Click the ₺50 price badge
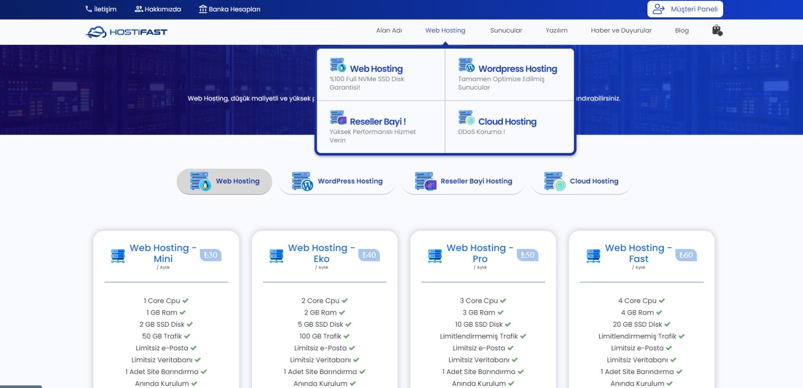This screenshot has height=388, width=803. click(x=528, y=255)
